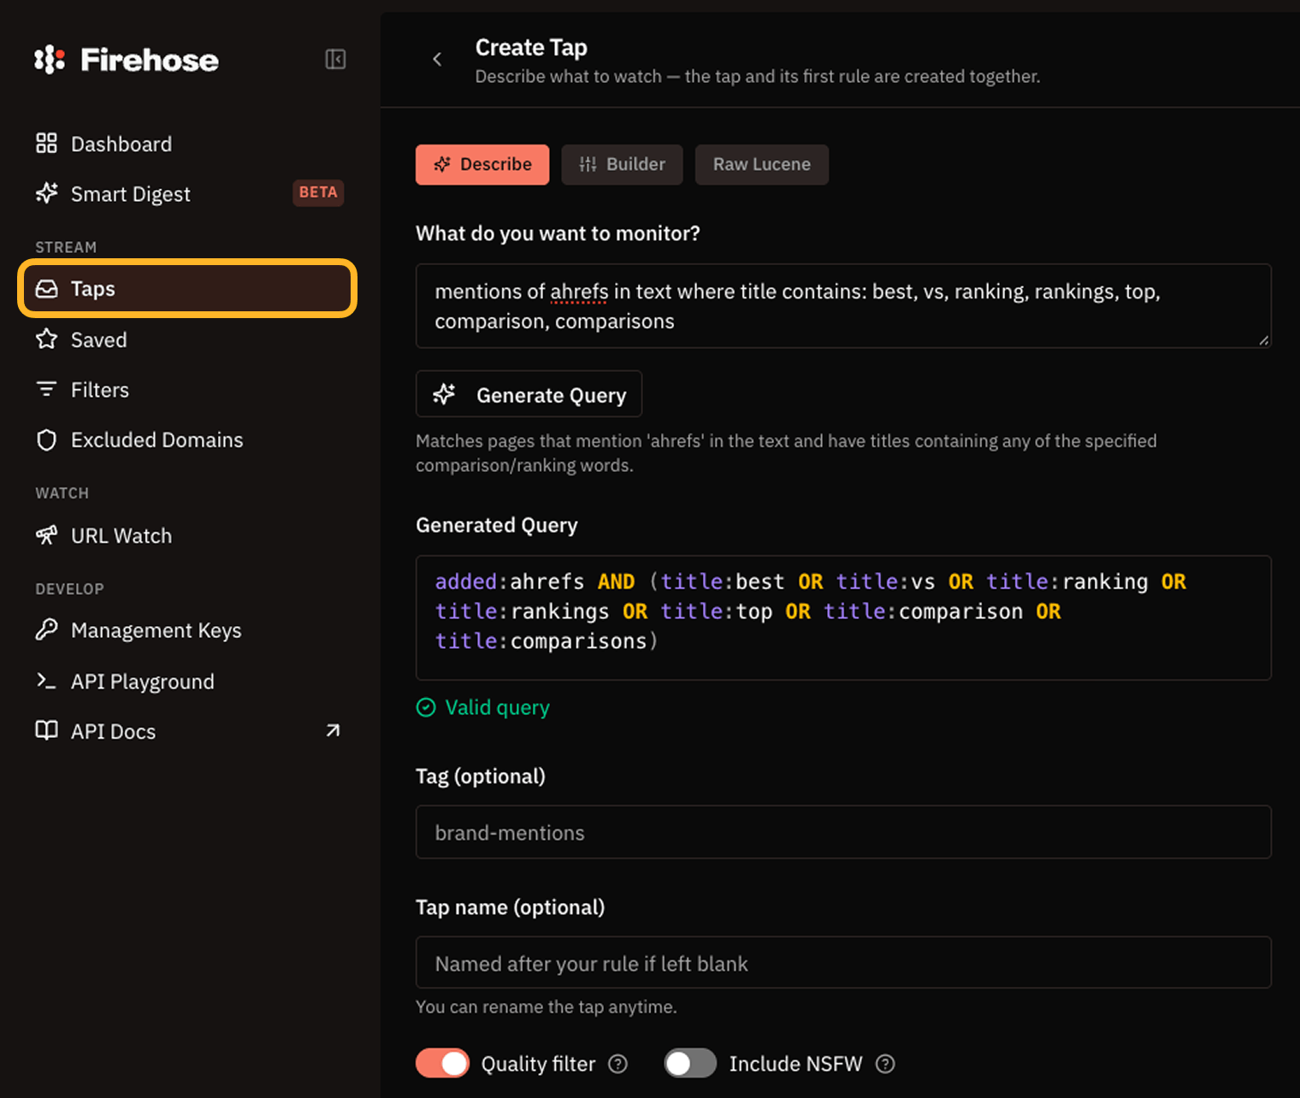Switch to the Describe tab
The width and height of the screenshot is (1300, 1098).
[482, 164]
